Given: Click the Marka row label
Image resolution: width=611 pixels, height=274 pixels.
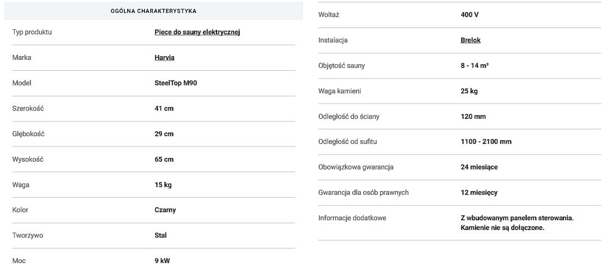Looking at the screenshot, I should [22, 57].
